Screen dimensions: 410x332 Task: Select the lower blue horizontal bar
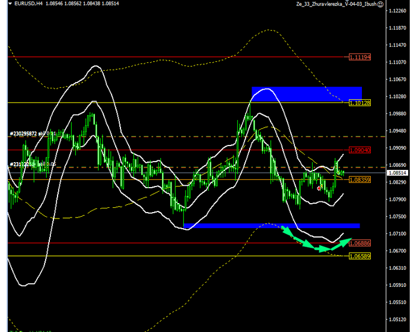coord(272,226)
